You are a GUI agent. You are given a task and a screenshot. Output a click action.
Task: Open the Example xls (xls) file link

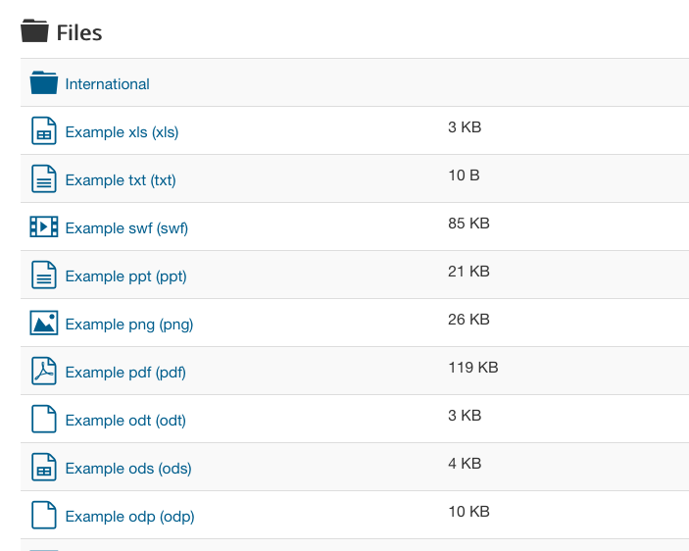122,132
